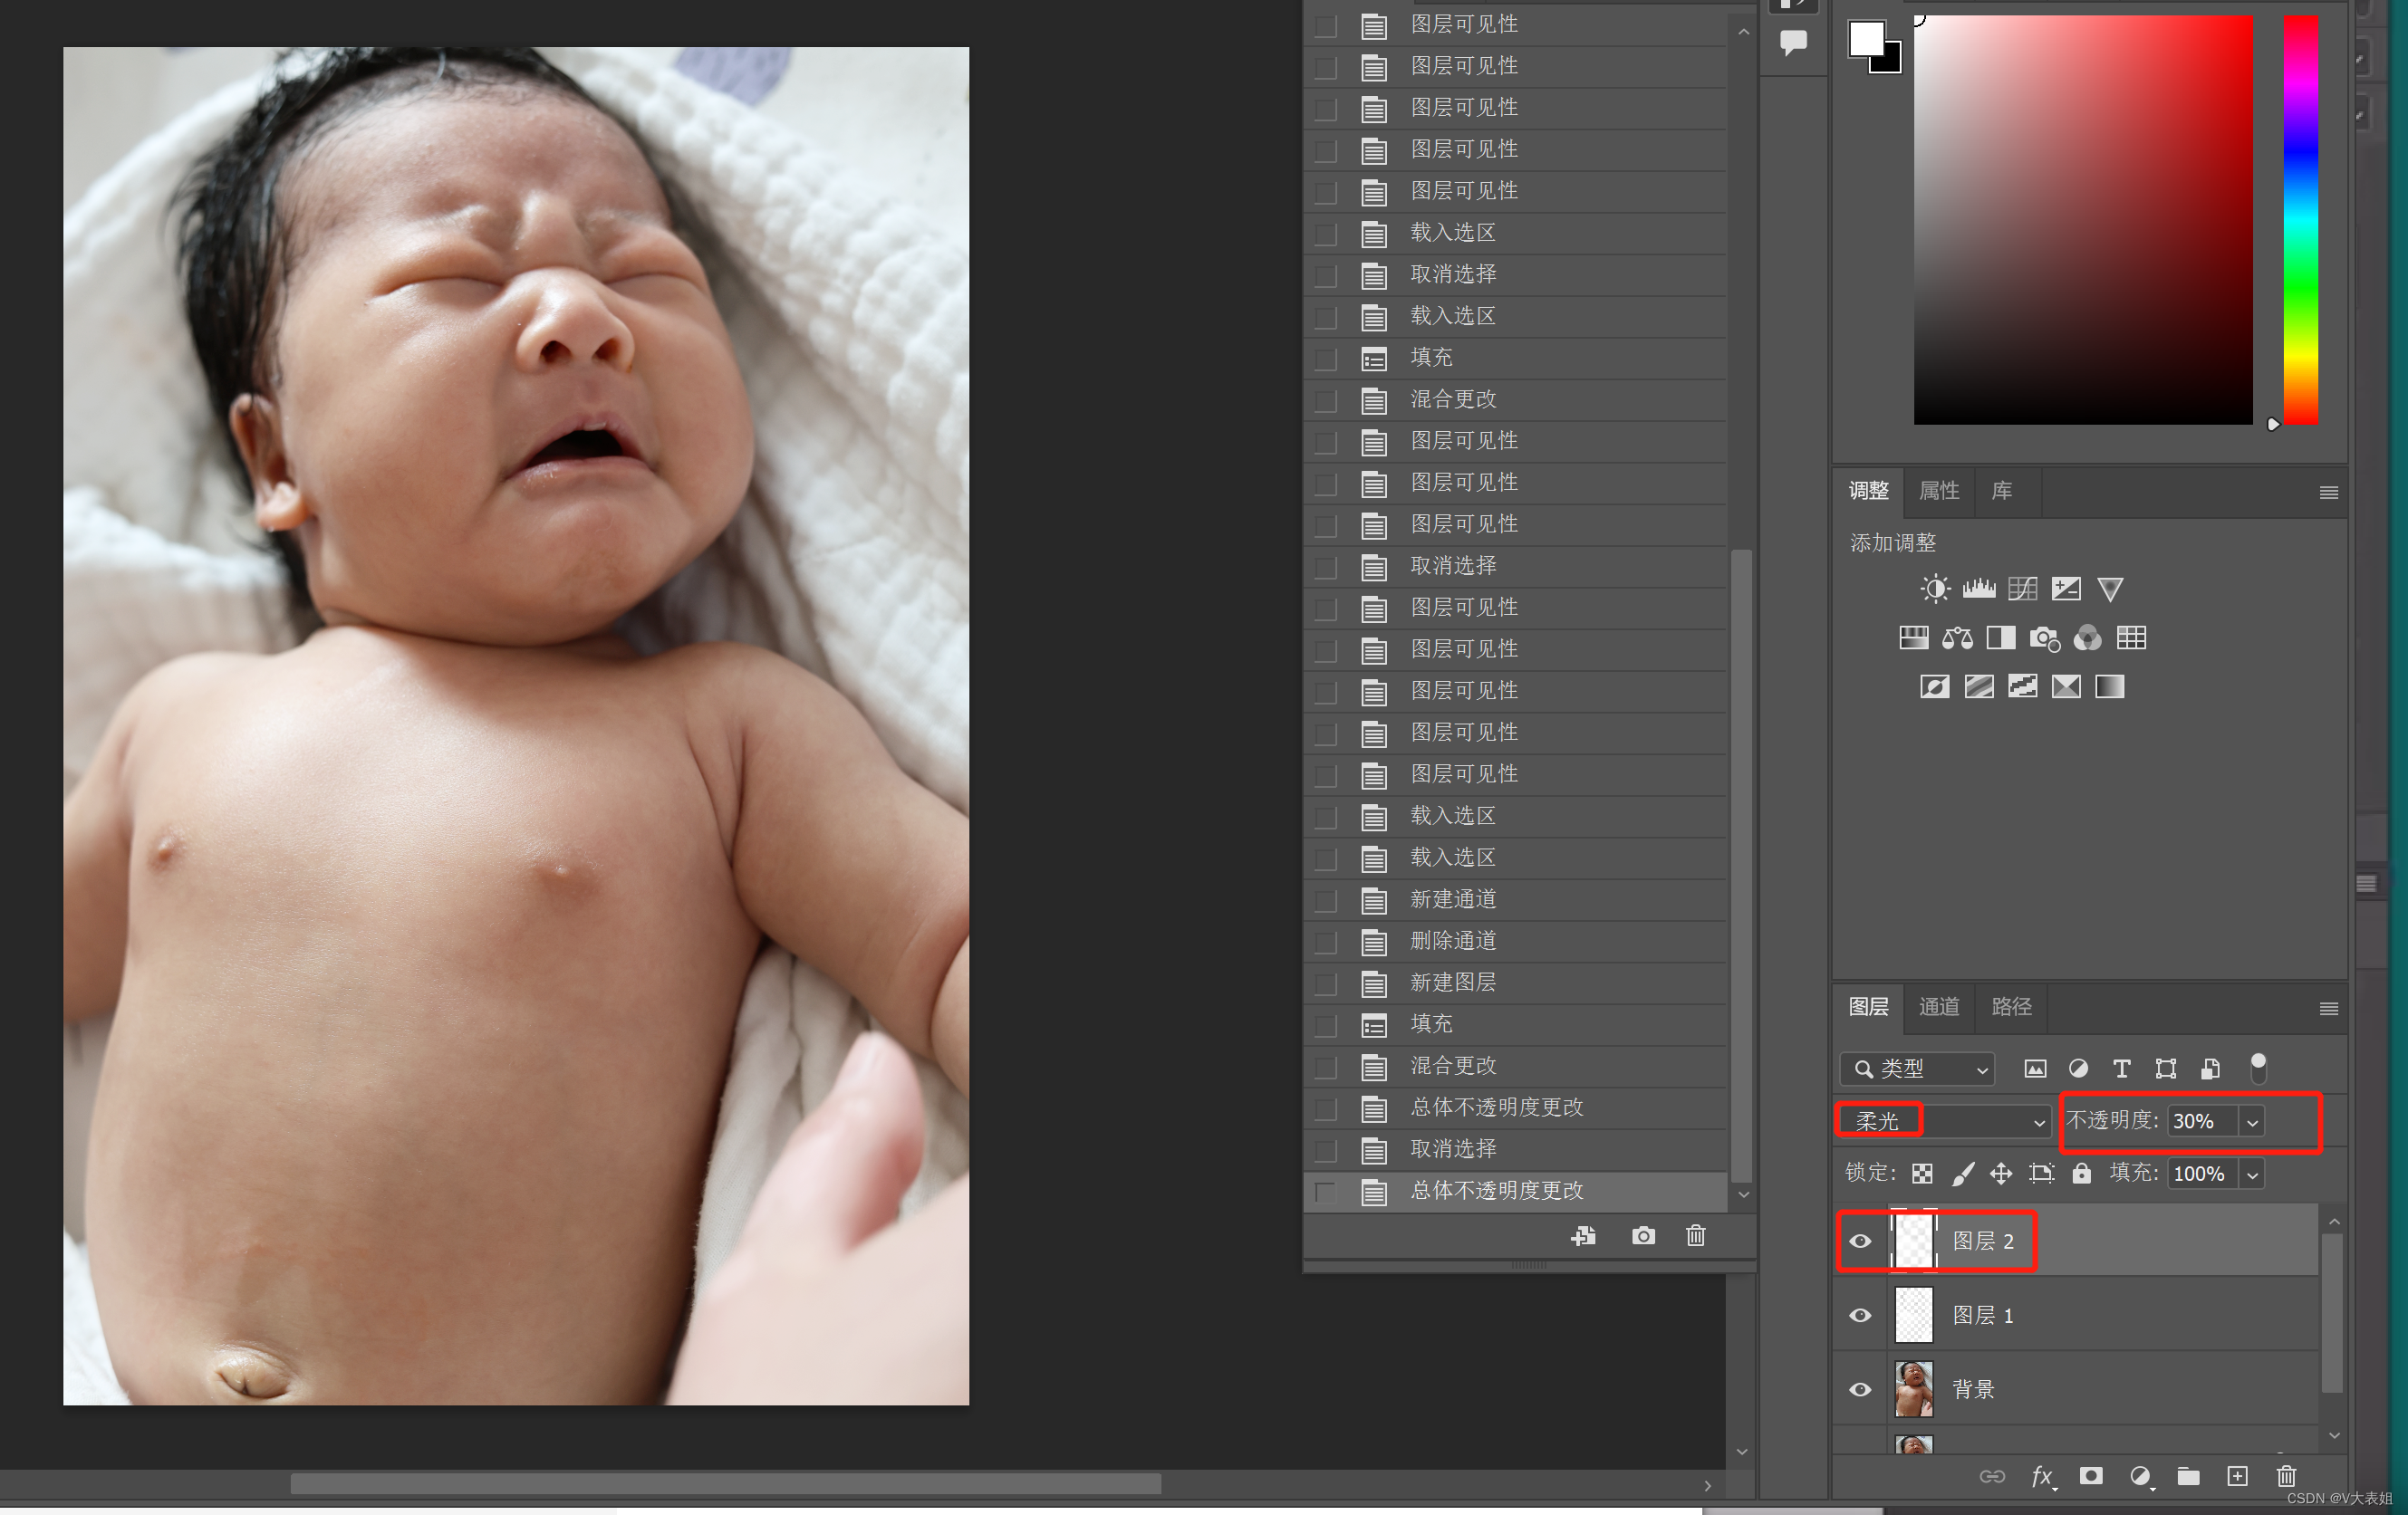Open the 属性 tab
Screen dimensions: 2408x1515
click(x=1938, y=491)
